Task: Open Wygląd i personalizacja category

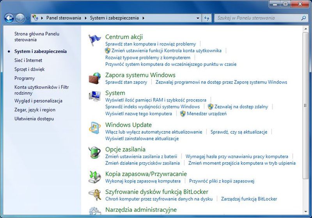Action: pyautogui.click(x=38, y=101)
